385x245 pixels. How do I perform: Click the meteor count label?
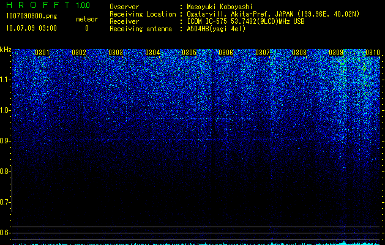pos(87,19)
